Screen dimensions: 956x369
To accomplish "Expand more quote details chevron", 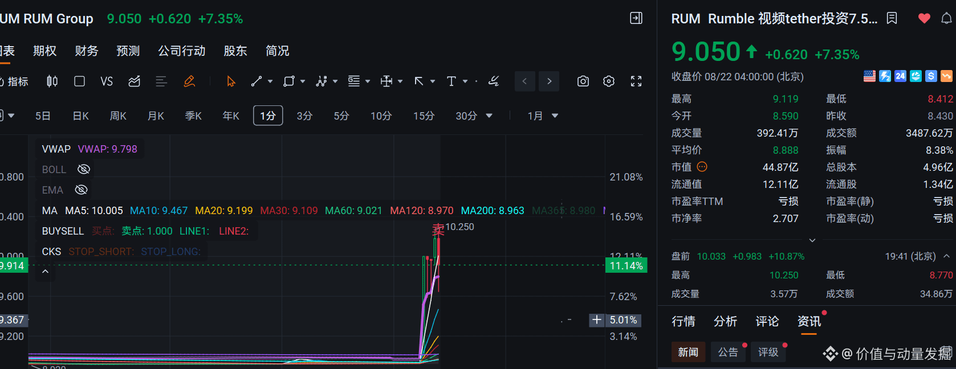I will click(x=812, y=240).
